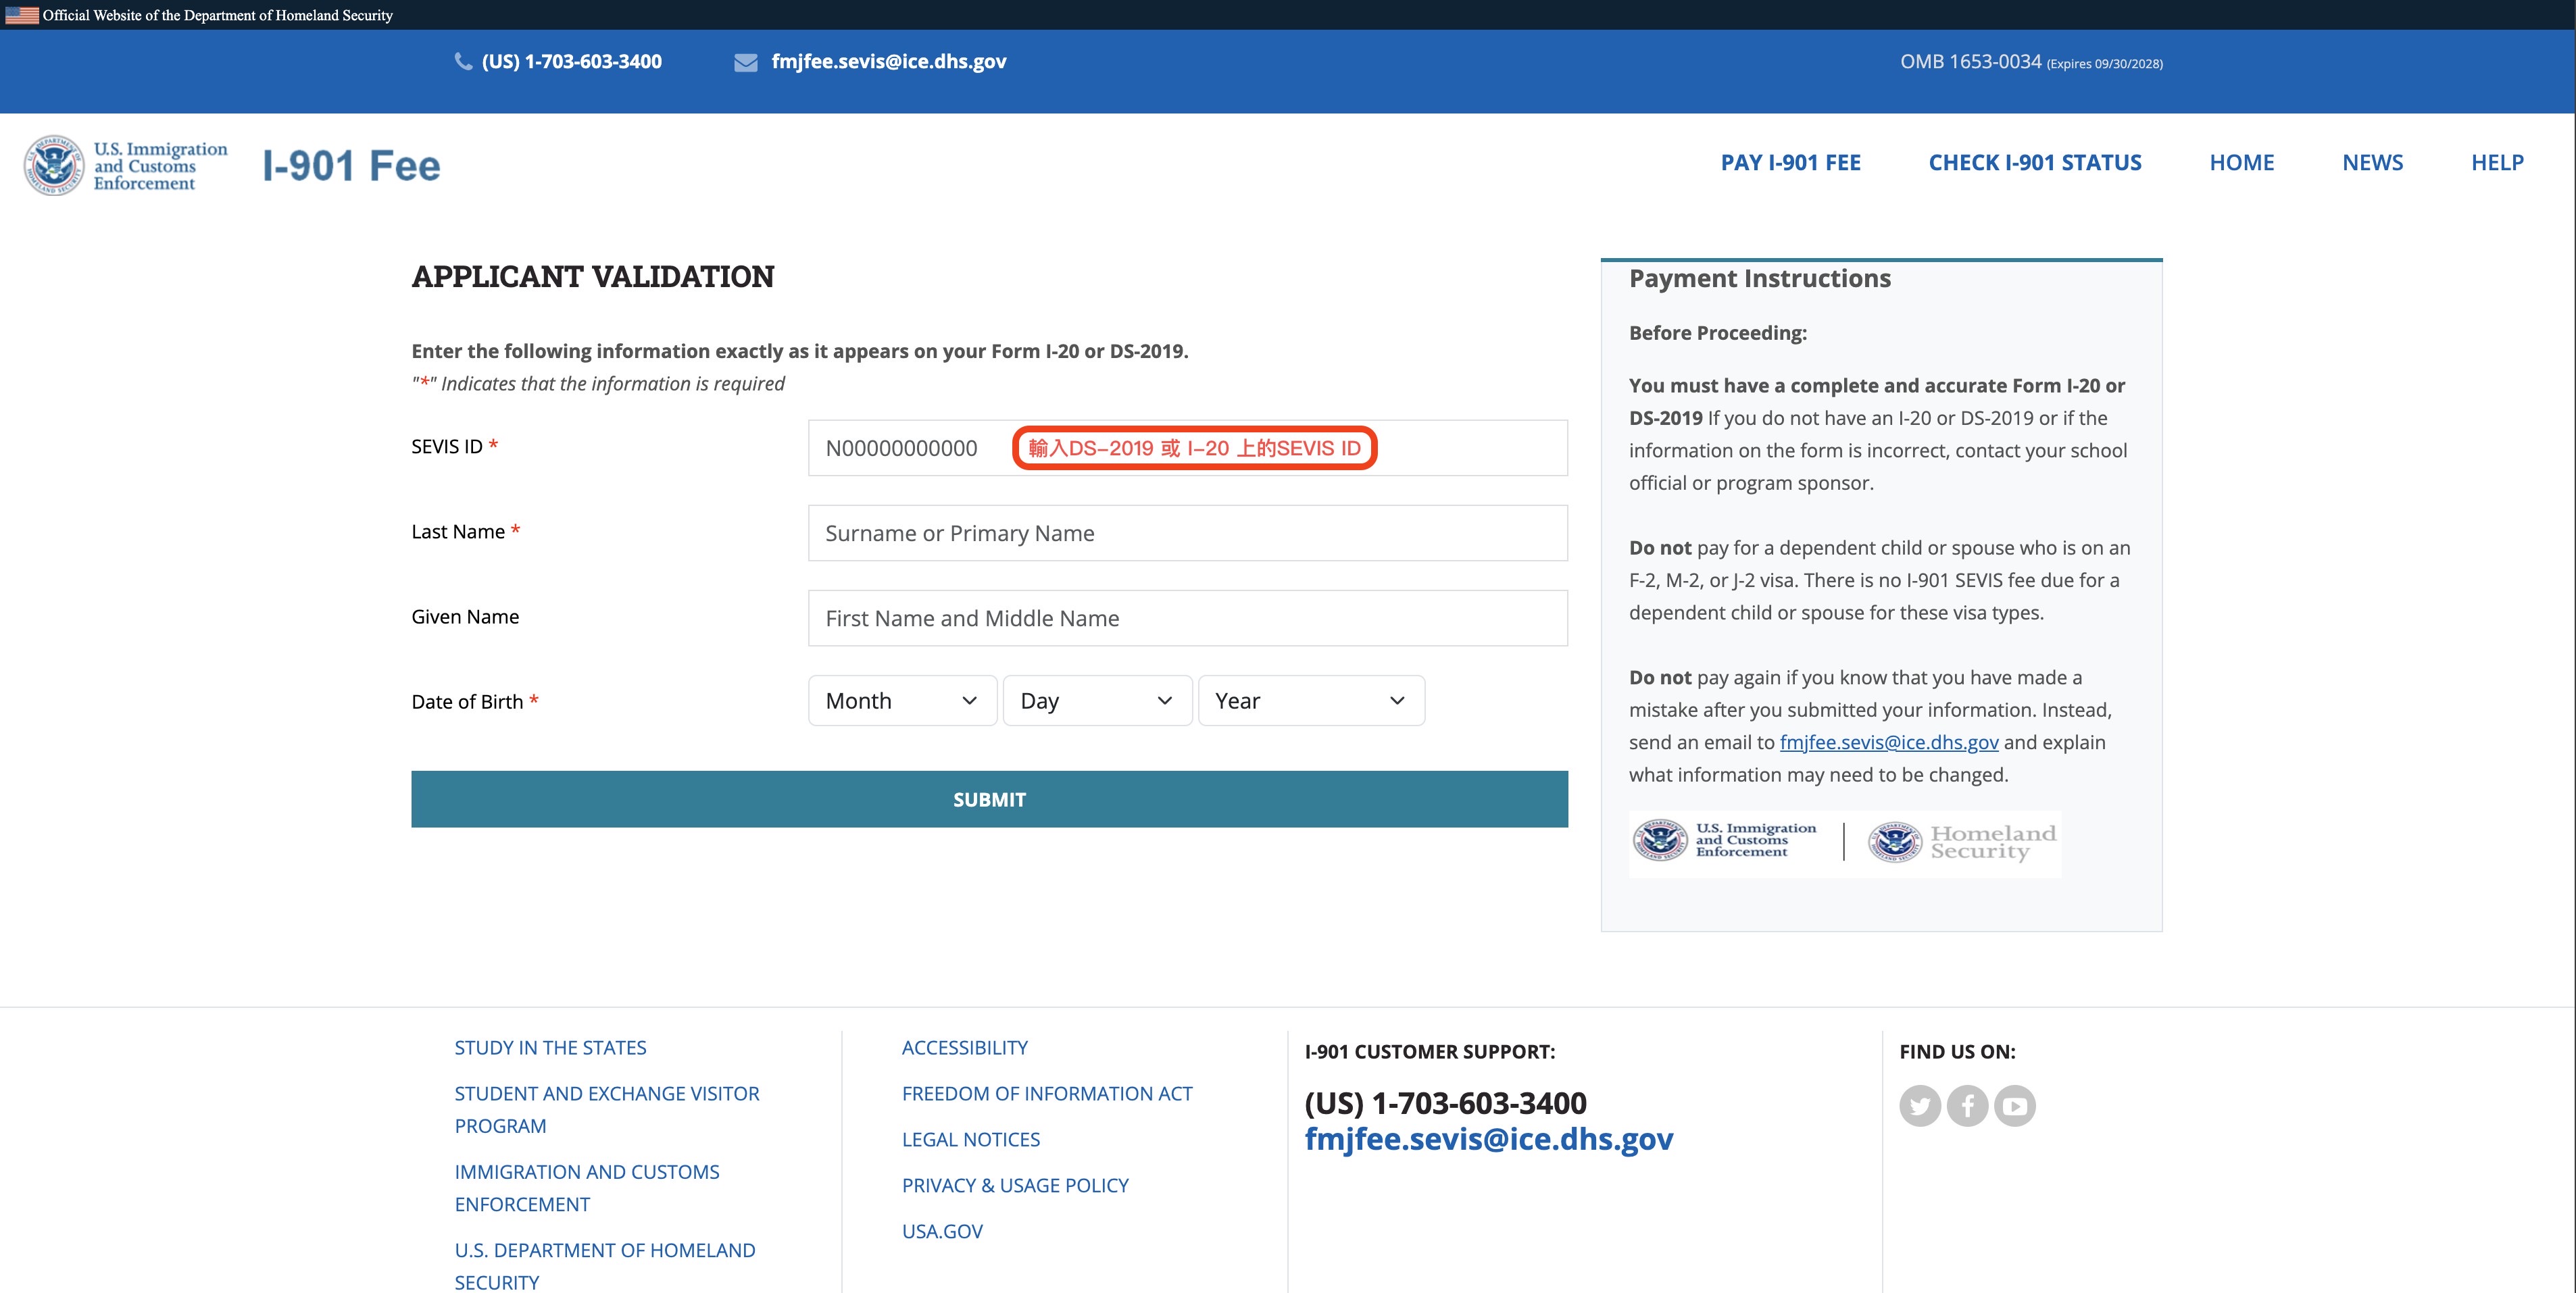Viewport: 2576px width, 1293px height.
Task: Click the ICE logo in Payment Instructions panel
Action: tap(1725, 840)
